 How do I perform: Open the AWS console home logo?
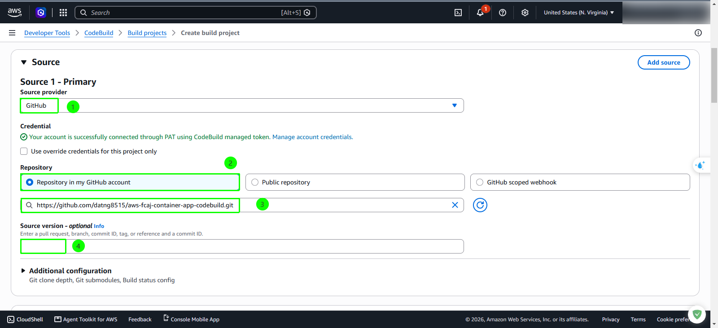(15, 13)
